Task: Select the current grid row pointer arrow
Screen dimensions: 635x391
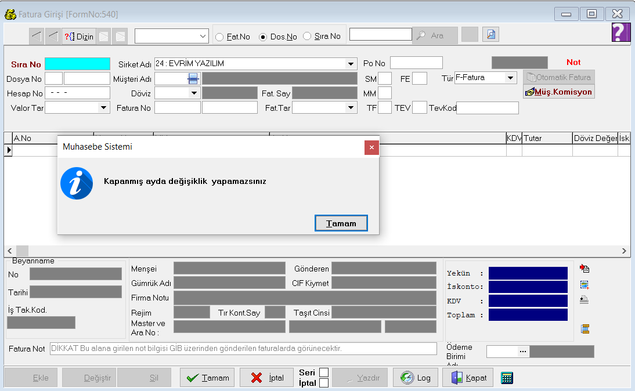Action: 9,150
